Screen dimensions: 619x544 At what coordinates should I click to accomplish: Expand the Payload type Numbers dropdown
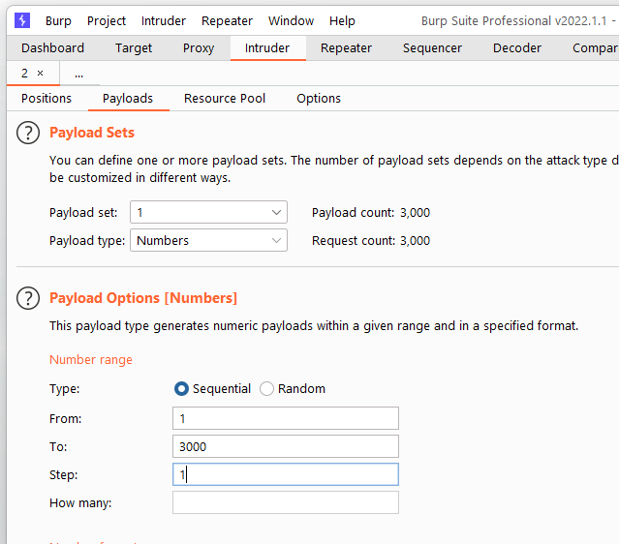pyautogui.click(x=208, y=240)
